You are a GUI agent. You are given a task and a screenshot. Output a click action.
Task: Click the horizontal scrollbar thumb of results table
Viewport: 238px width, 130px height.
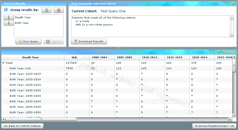(41, 119)
